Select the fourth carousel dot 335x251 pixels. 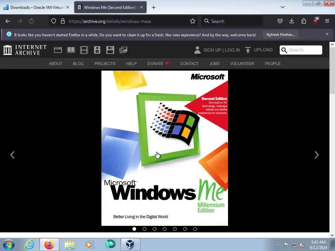click(165, 229)
